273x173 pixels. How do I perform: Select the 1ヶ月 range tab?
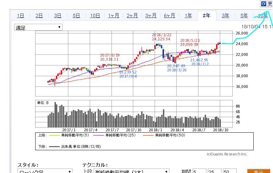[114, 16]
